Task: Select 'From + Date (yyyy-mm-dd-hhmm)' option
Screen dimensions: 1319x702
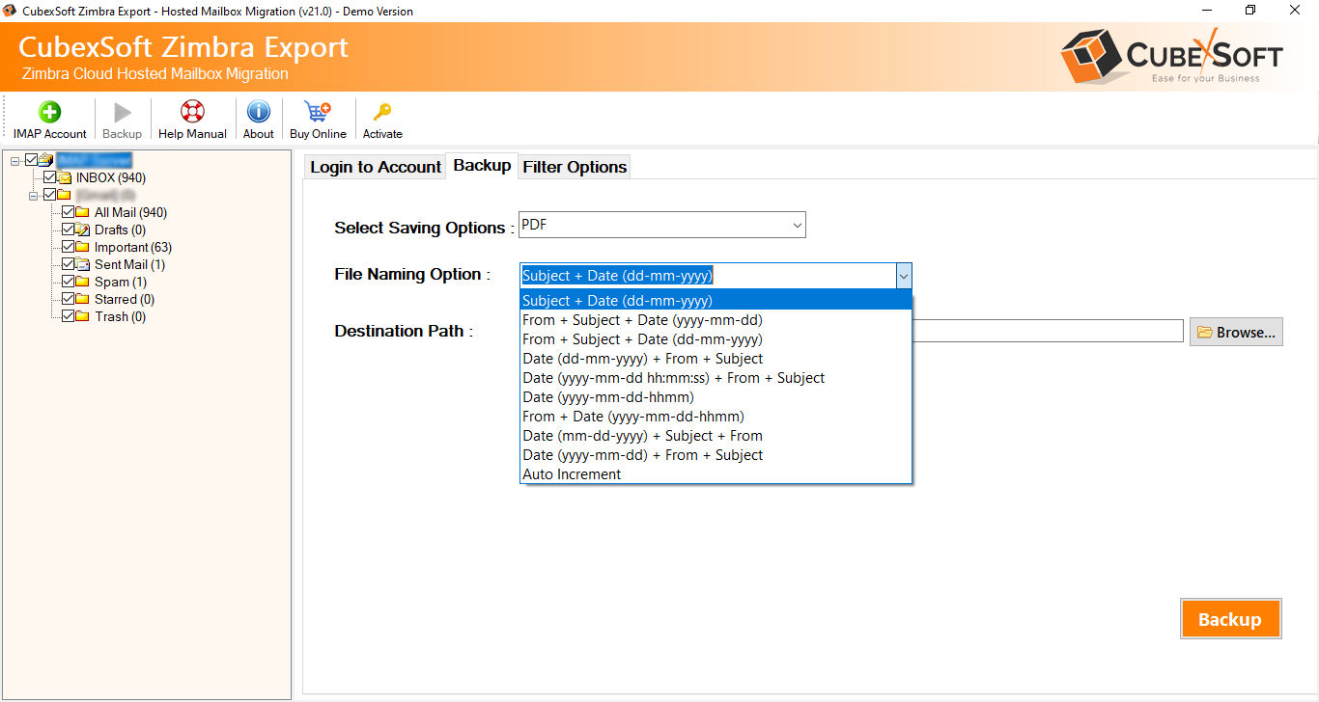Action: pyautogui.click(x=716, y=417)
